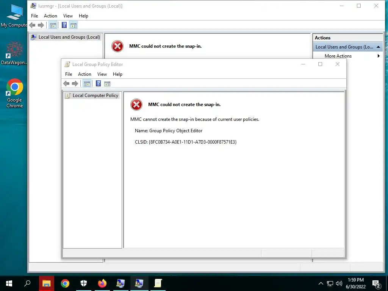
Task: Maximize lusrmgr window
Action: 359,6
